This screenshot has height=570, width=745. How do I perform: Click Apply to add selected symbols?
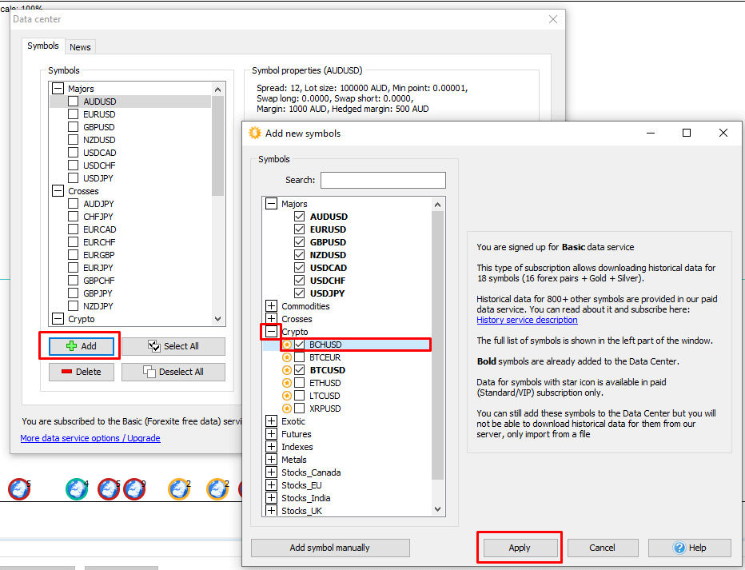tap(520, 548)
